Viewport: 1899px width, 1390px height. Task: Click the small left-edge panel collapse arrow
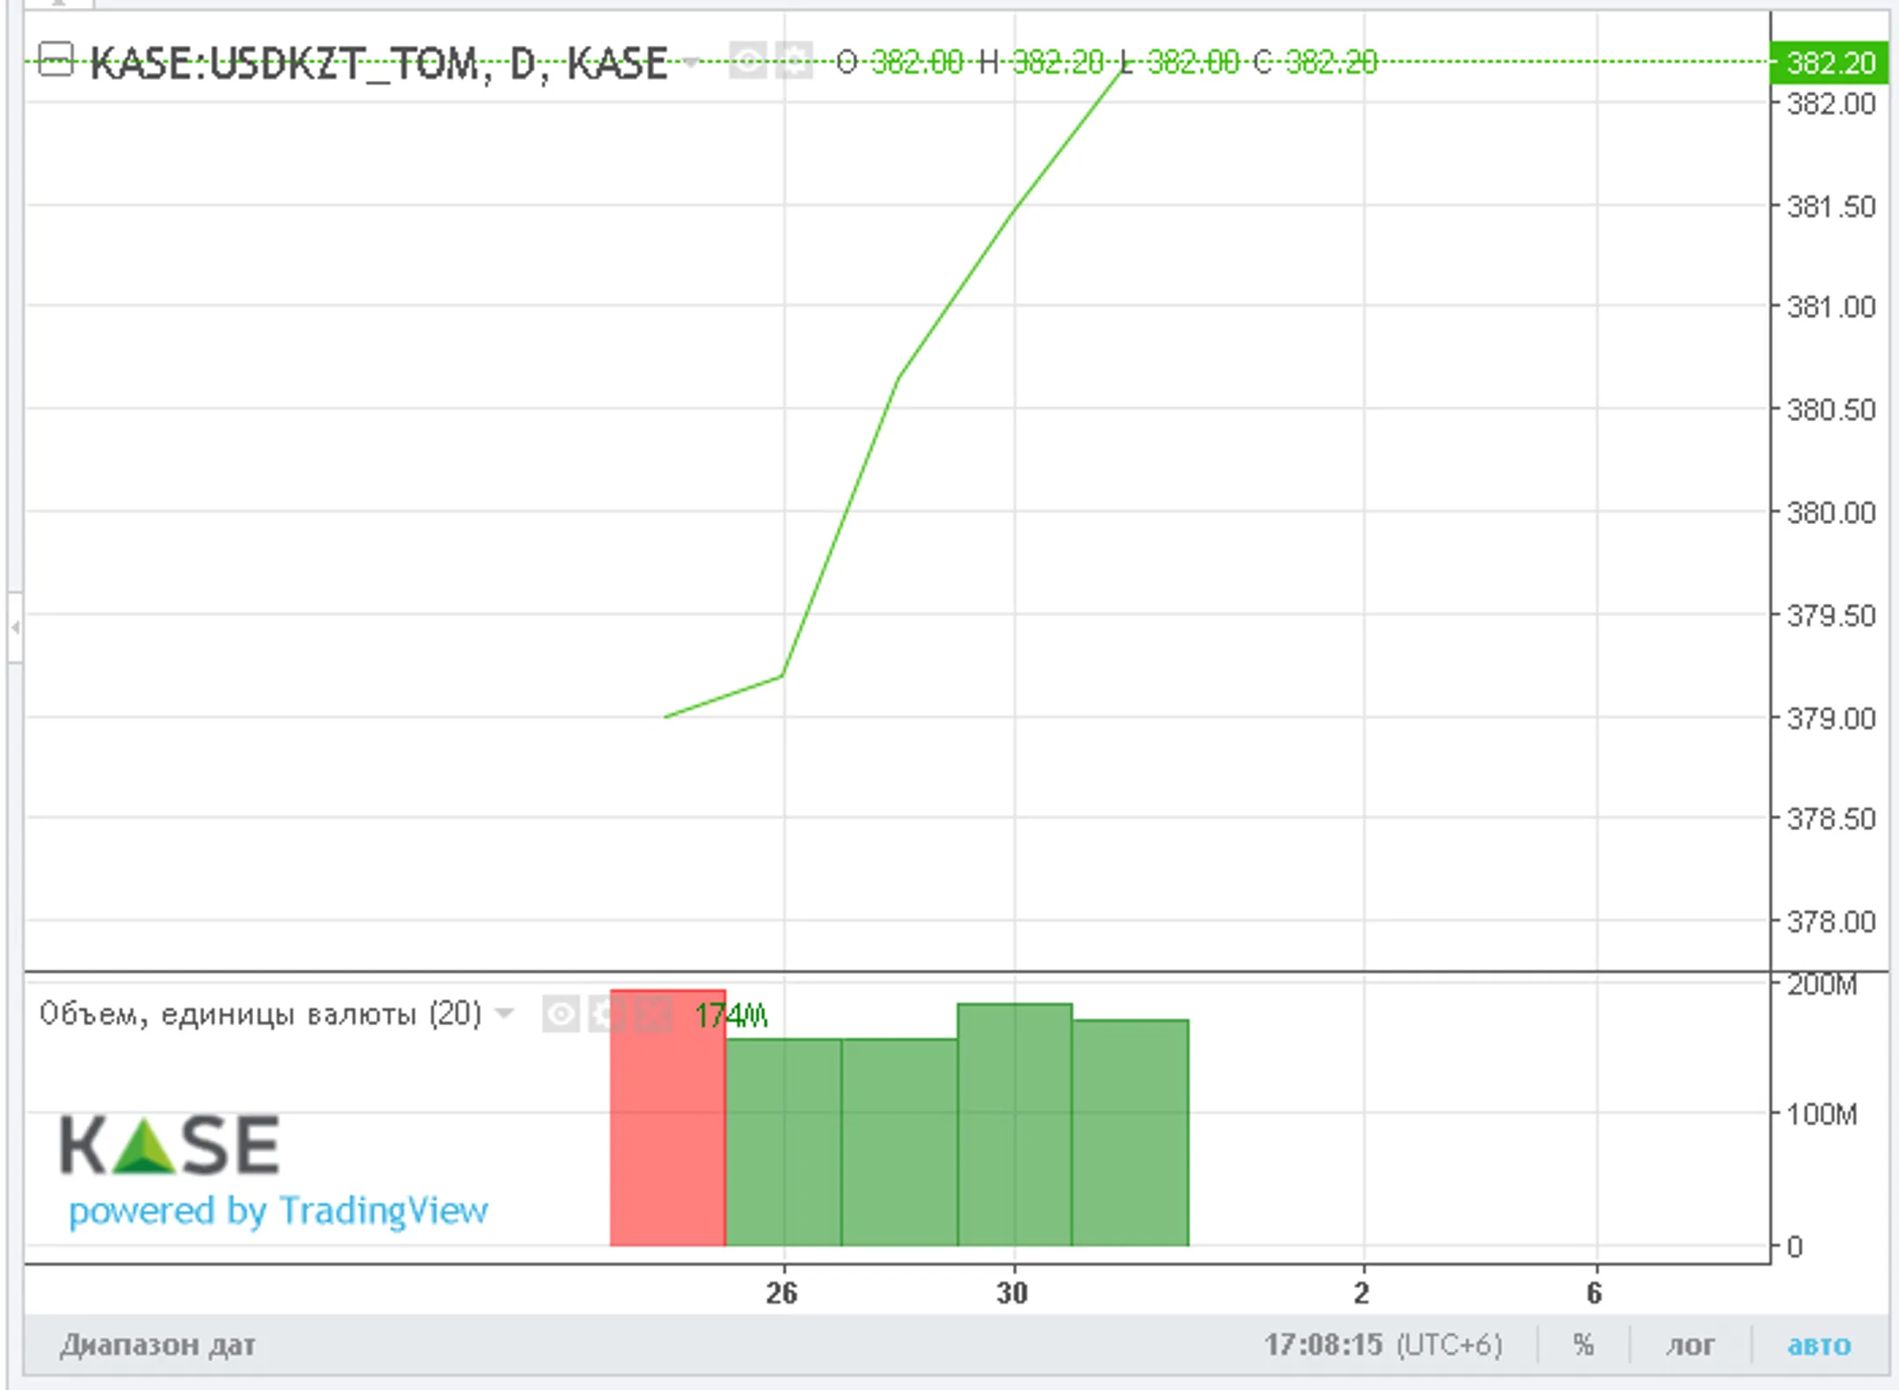pos(15,627)
